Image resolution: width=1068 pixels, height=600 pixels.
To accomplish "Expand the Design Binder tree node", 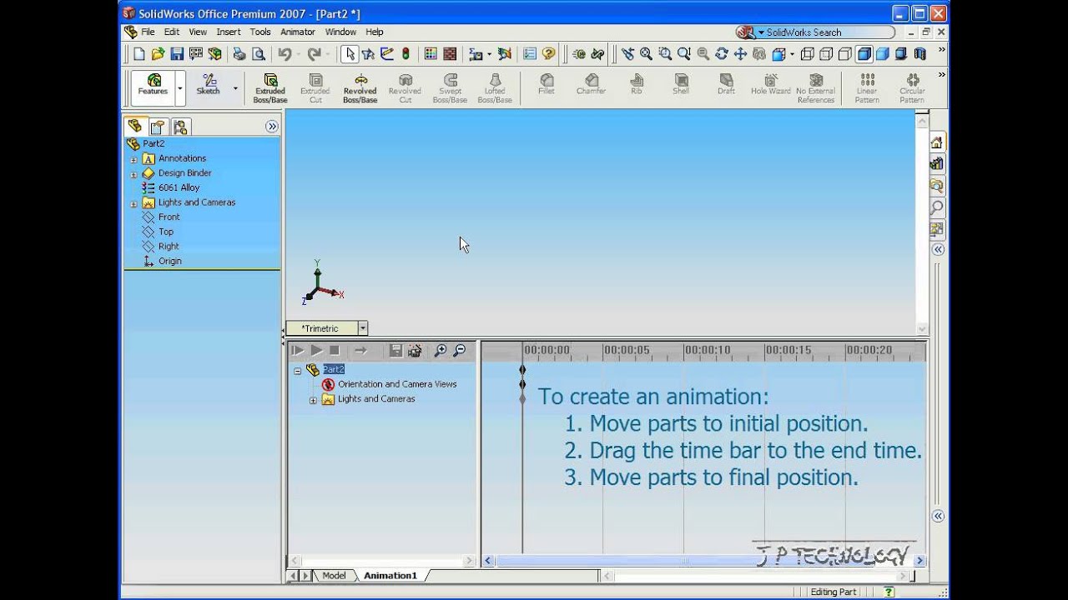I will (x=133, y=173).
